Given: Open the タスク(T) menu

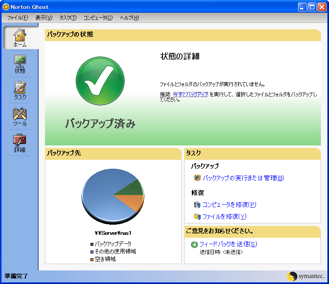Looking at the screenshot, I should (x=68, y=18).
